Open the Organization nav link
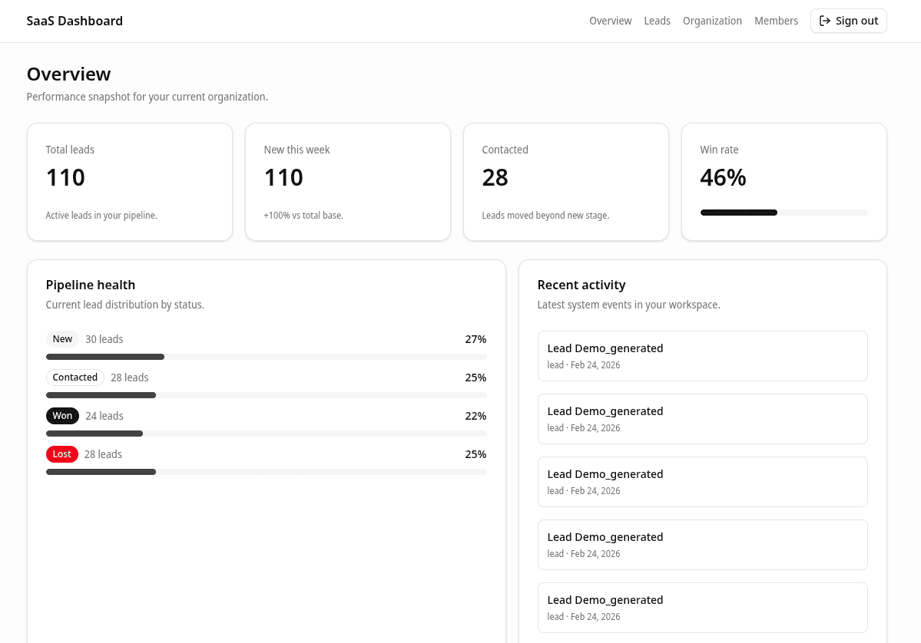 click(x=712, y=21)
